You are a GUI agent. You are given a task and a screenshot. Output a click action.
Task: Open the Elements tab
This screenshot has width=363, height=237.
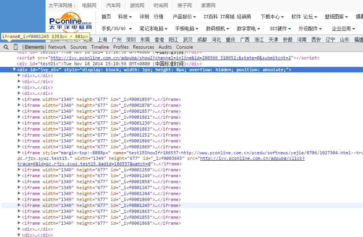pos(34,47)
